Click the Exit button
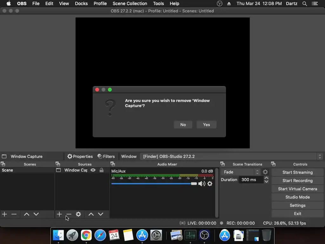Image resolution: width=325 pixels, height=244 pixels. coord(298,213)
